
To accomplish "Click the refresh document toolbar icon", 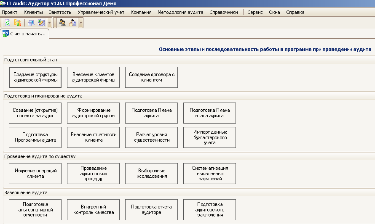I will (x=8, y=23).
